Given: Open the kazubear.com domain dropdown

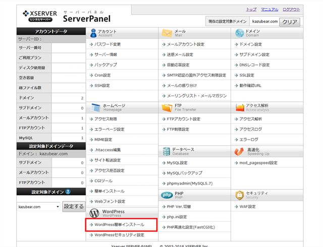Looking at the screenshot, I should pos(38,207).
